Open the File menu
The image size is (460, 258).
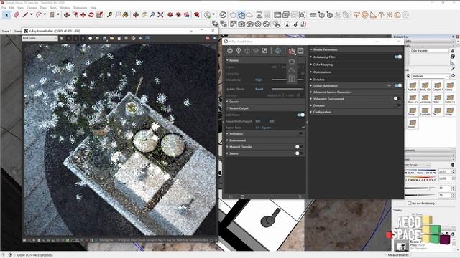[x=4, y=8]
